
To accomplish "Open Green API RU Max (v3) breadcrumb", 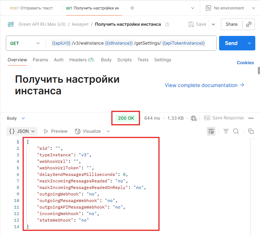I will point(42,24).
